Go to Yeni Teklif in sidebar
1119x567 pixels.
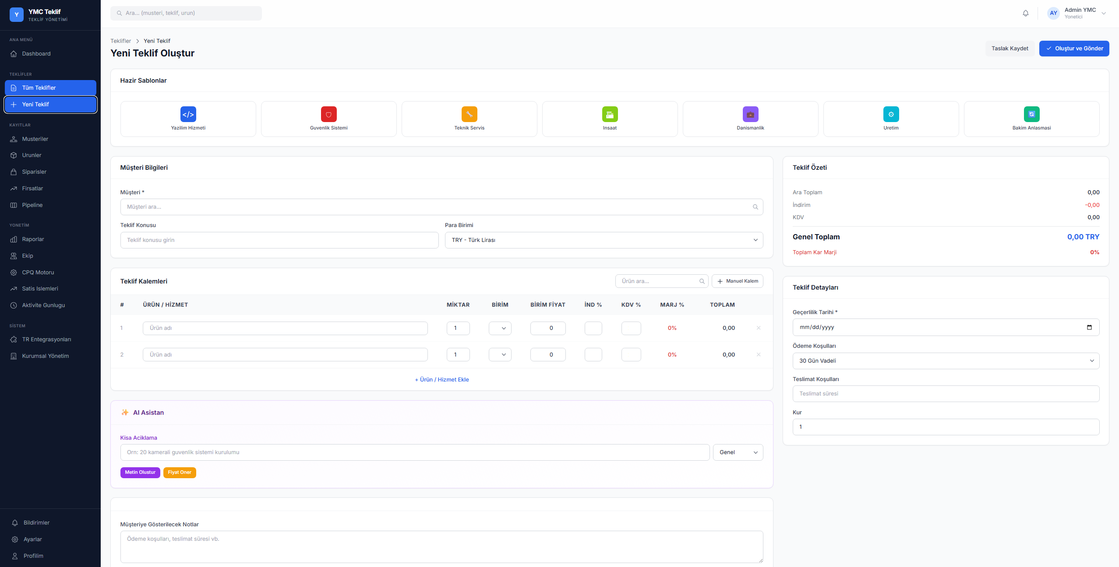pos(50,105)
